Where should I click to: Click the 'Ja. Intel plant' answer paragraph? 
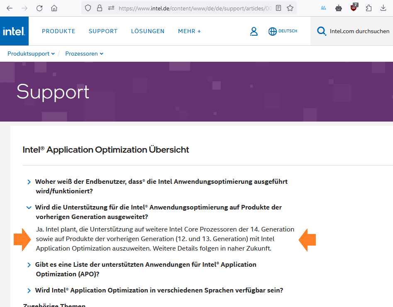(165, 239)
